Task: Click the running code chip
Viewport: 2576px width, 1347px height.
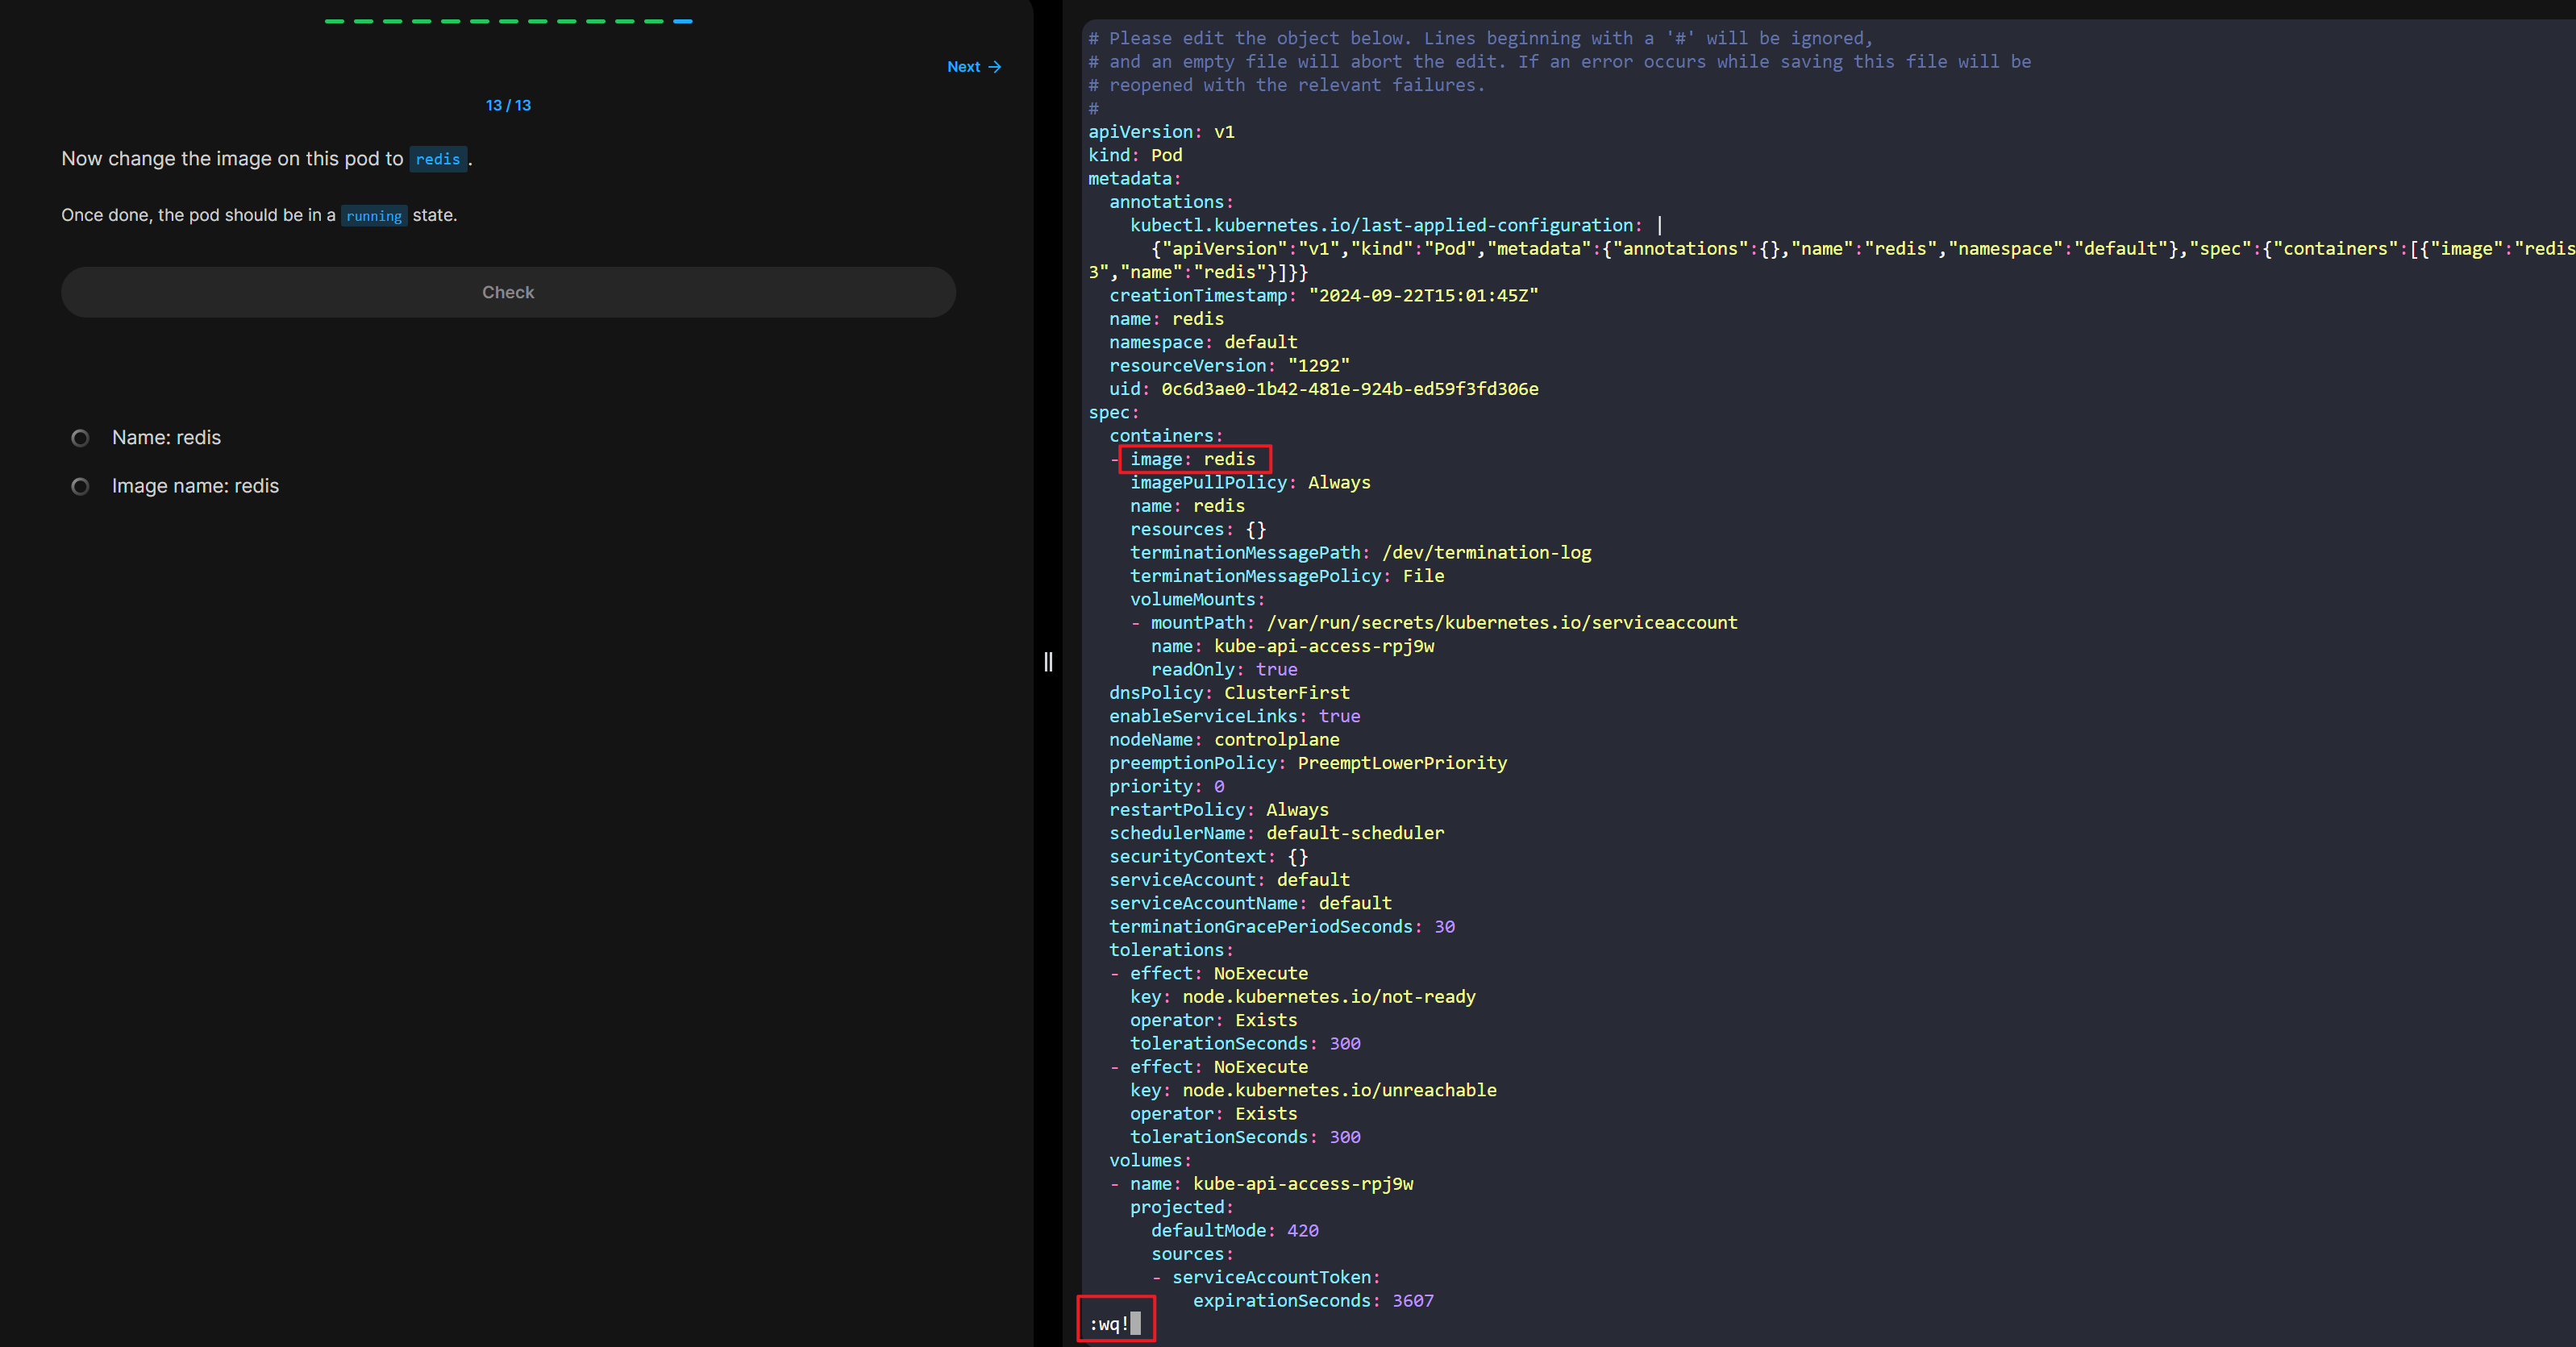Action: click(373, 216)
